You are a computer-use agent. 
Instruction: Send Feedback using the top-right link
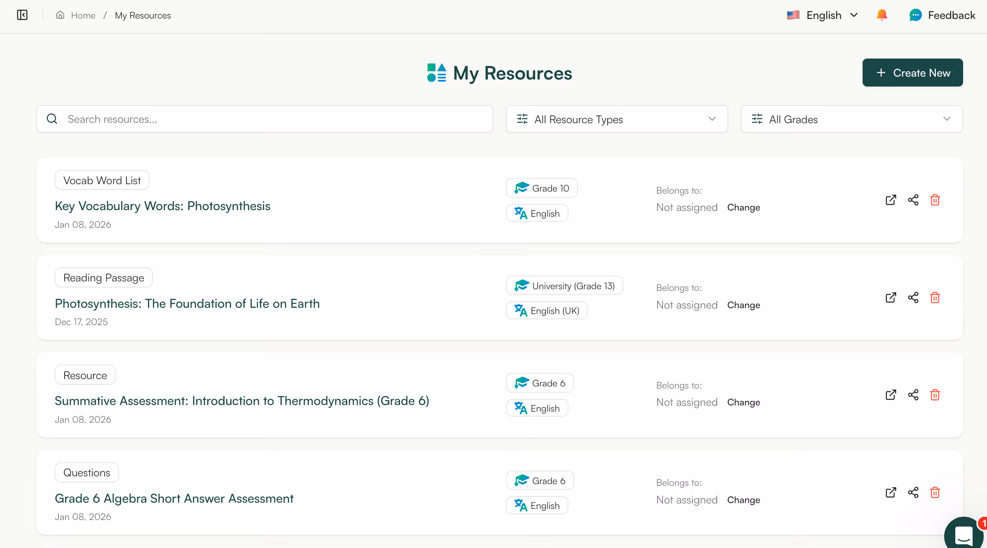pos(943,15)
